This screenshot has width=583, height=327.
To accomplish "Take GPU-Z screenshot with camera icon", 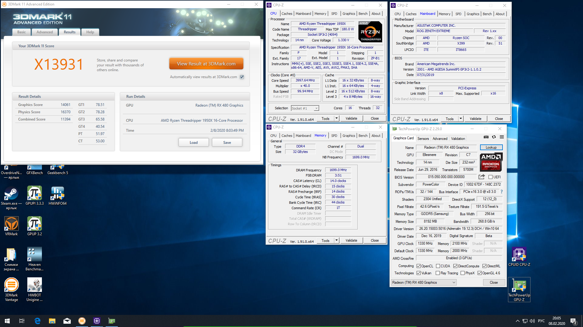I will click(486, 137).
